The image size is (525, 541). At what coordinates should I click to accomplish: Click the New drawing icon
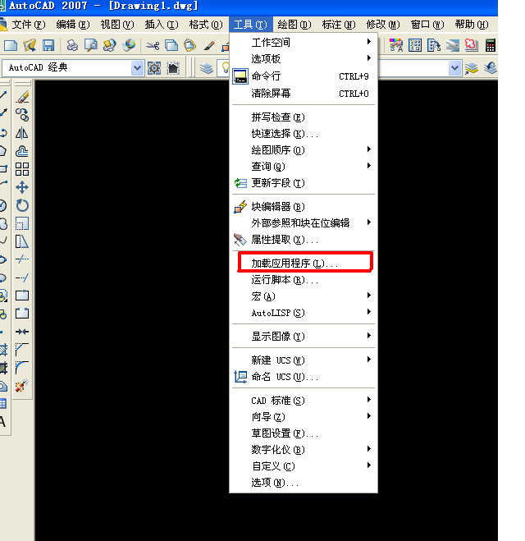(11, 45)
